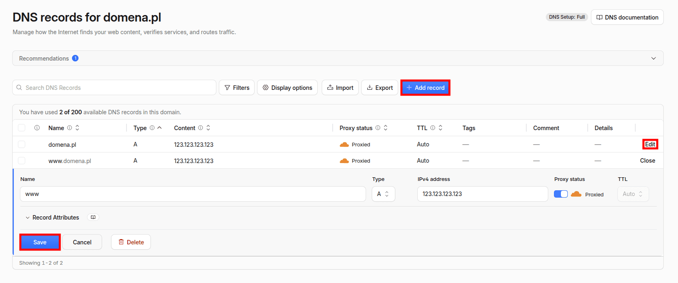Cancel editing the record

(x=82, y=242)
